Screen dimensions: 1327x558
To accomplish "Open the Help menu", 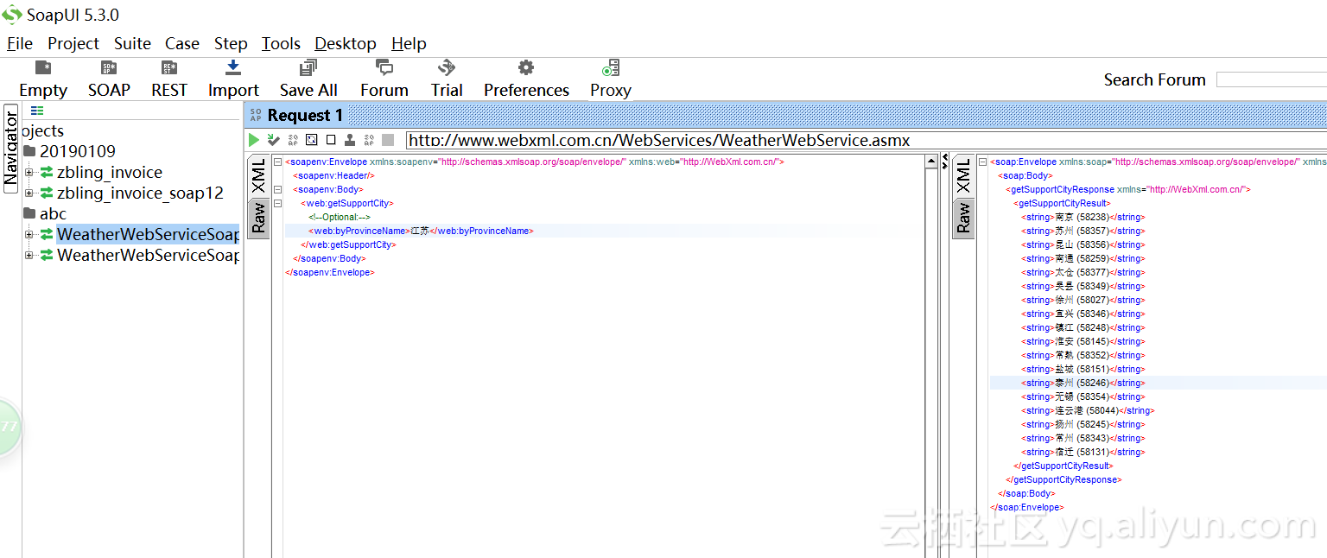I will pyautogui.click(x=409, y=43).
